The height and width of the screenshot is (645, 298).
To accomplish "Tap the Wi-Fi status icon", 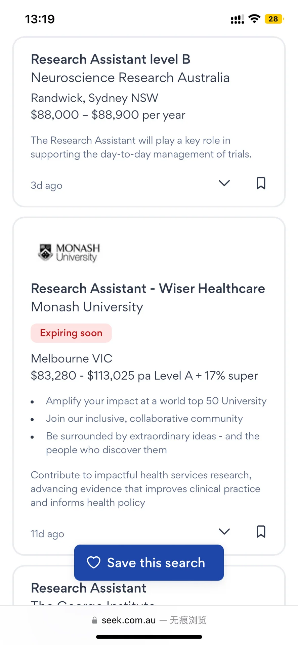I will tap(255, 19).
